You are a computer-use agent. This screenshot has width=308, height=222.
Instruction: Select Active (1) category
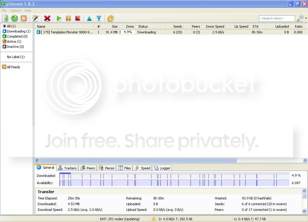[12, 42]
